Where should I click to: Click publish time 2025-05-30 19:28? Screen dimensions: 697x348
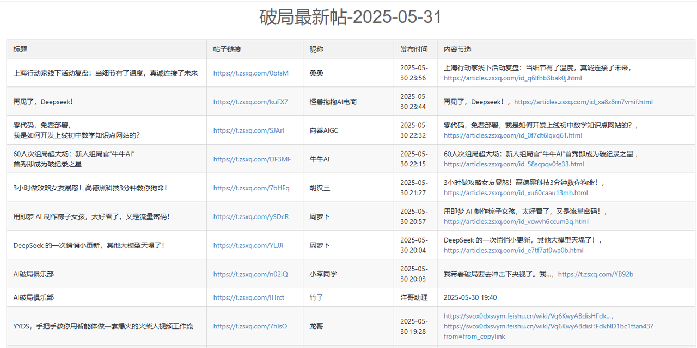pyautogui.click(x=414, y=326)
